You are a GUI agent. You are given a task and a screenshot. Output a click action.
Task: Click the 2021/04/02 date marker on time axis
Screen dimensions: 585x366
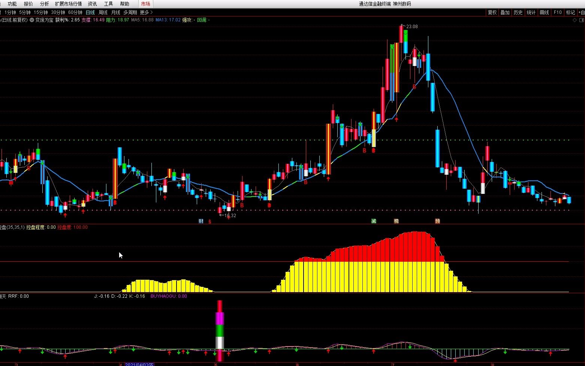[x=139, y=364]
